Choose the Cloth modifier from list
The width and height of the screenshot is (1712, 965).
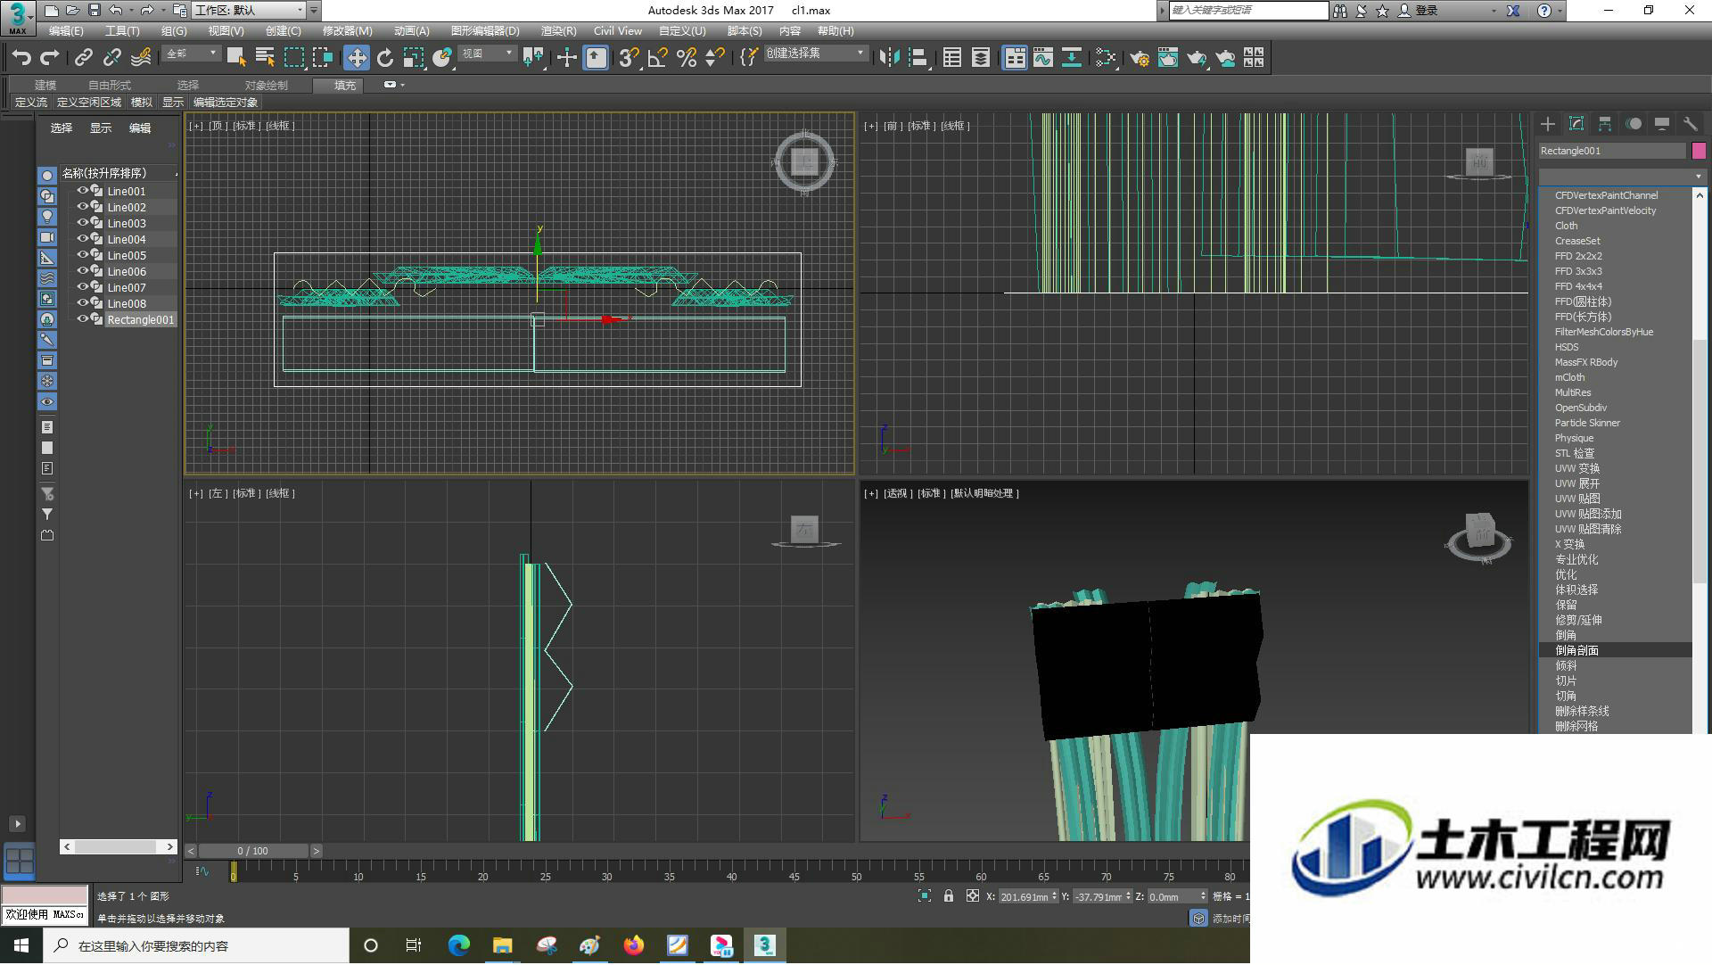click(x=1615, y=226)
